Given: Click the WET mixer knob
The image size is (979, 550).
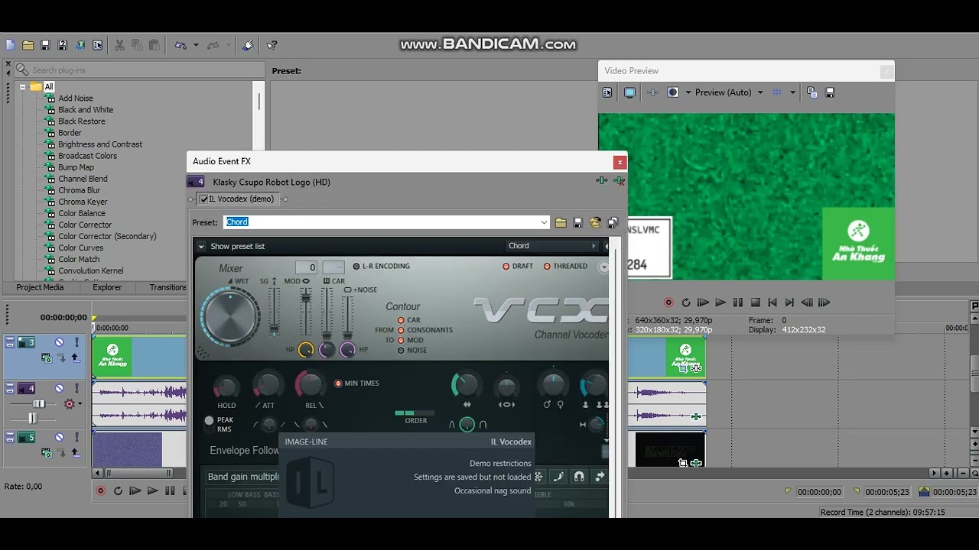Looking at the screenshot, I should tap(229, 315).
